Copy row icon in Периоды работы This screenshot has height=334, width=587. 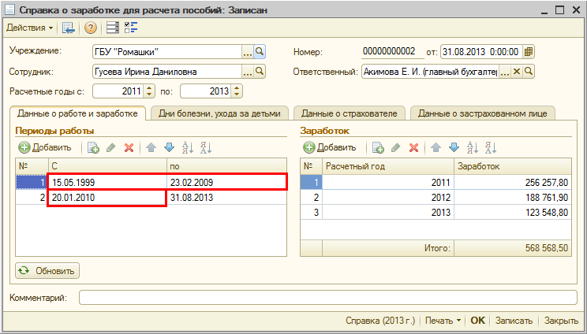pyautogui.click(x=93, y=148)
